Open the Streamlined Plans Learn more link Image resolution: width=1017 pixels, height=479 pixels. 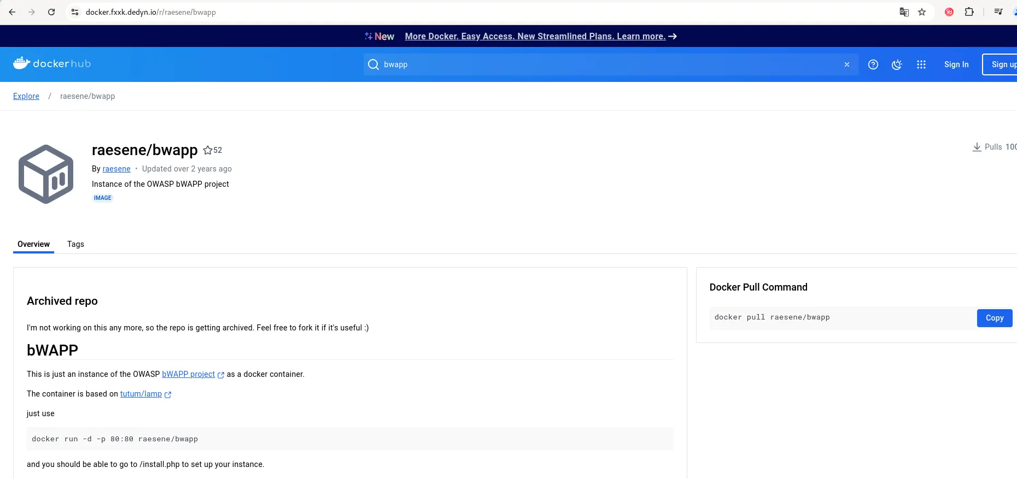click(535, 36)
